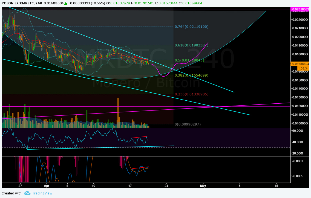Click the 0.0220000 price axis label
311x198 pixels.
pyautogui.click(x=300, y=20)
